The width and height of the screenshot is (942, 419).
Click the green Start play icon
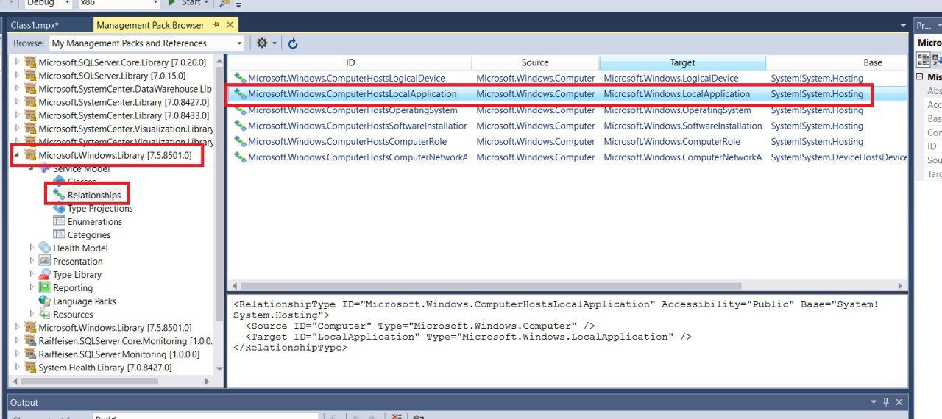172,2
